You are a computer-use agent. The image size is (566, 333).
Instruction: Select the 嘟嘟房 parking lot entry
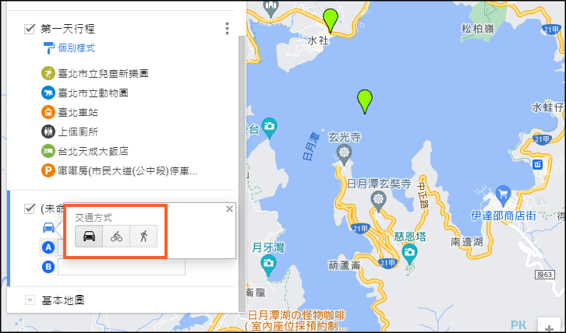(x=128, y=171)
